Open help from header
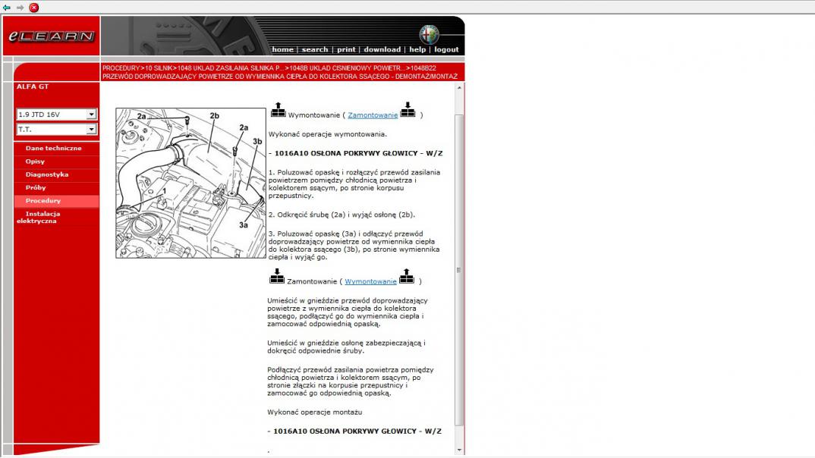Viewport: 815px width, 458px height. pos(417,49)
